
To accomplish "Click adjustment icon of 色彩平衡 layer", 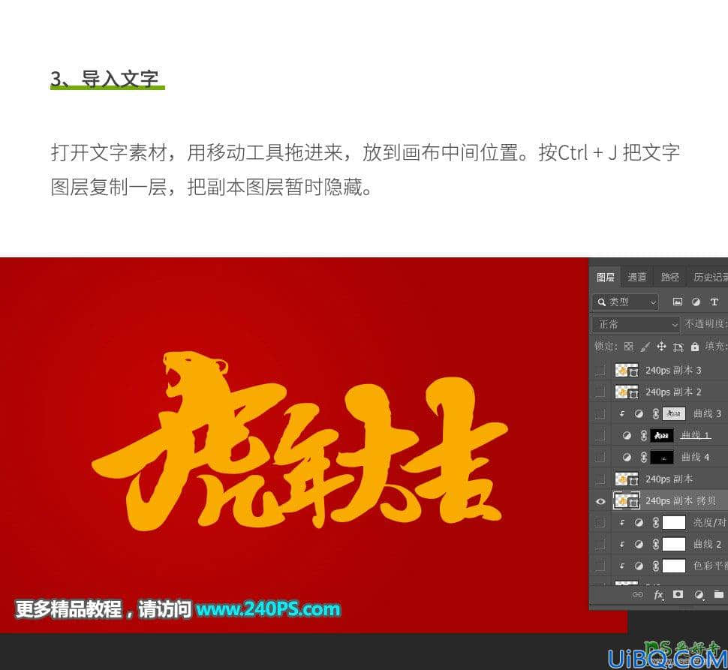I will 639,566.
